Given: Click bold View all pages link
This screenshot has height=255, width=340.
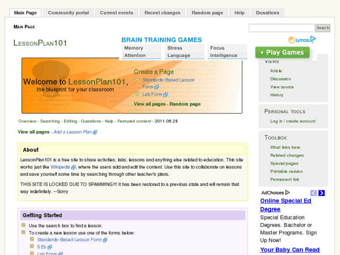Looking at the screenshot, I should click(34, 132).
